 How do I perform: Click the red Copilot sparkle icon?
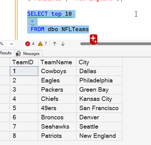(x=94, y=39)
